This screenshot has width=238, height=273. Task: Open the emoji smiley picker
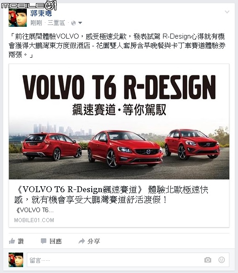222,260
